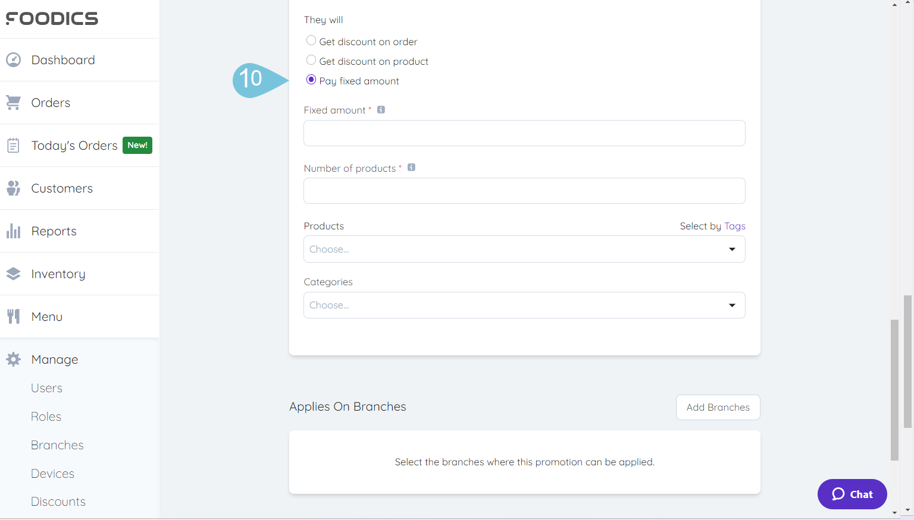This screenshot has width=914, height=520.
Task: Click the info icon next to Fixed amount
Action: (381, 110)
